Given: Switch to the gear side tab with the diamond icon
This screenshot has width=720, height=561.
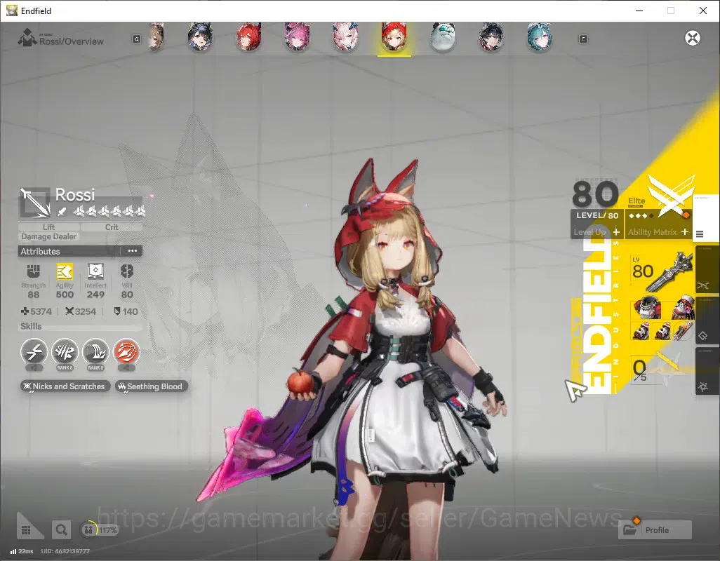Looking at the screenshot, I should [x=706, y=321].
